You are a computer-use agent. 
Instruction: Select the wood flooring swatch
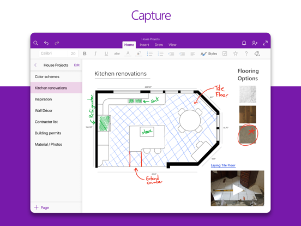click(x=248, y=114)
